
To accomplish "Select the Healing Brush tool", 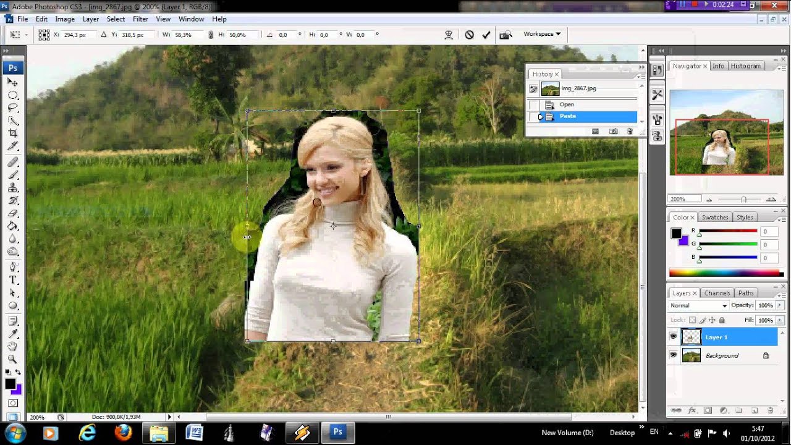I will click(x=13, y=162).
